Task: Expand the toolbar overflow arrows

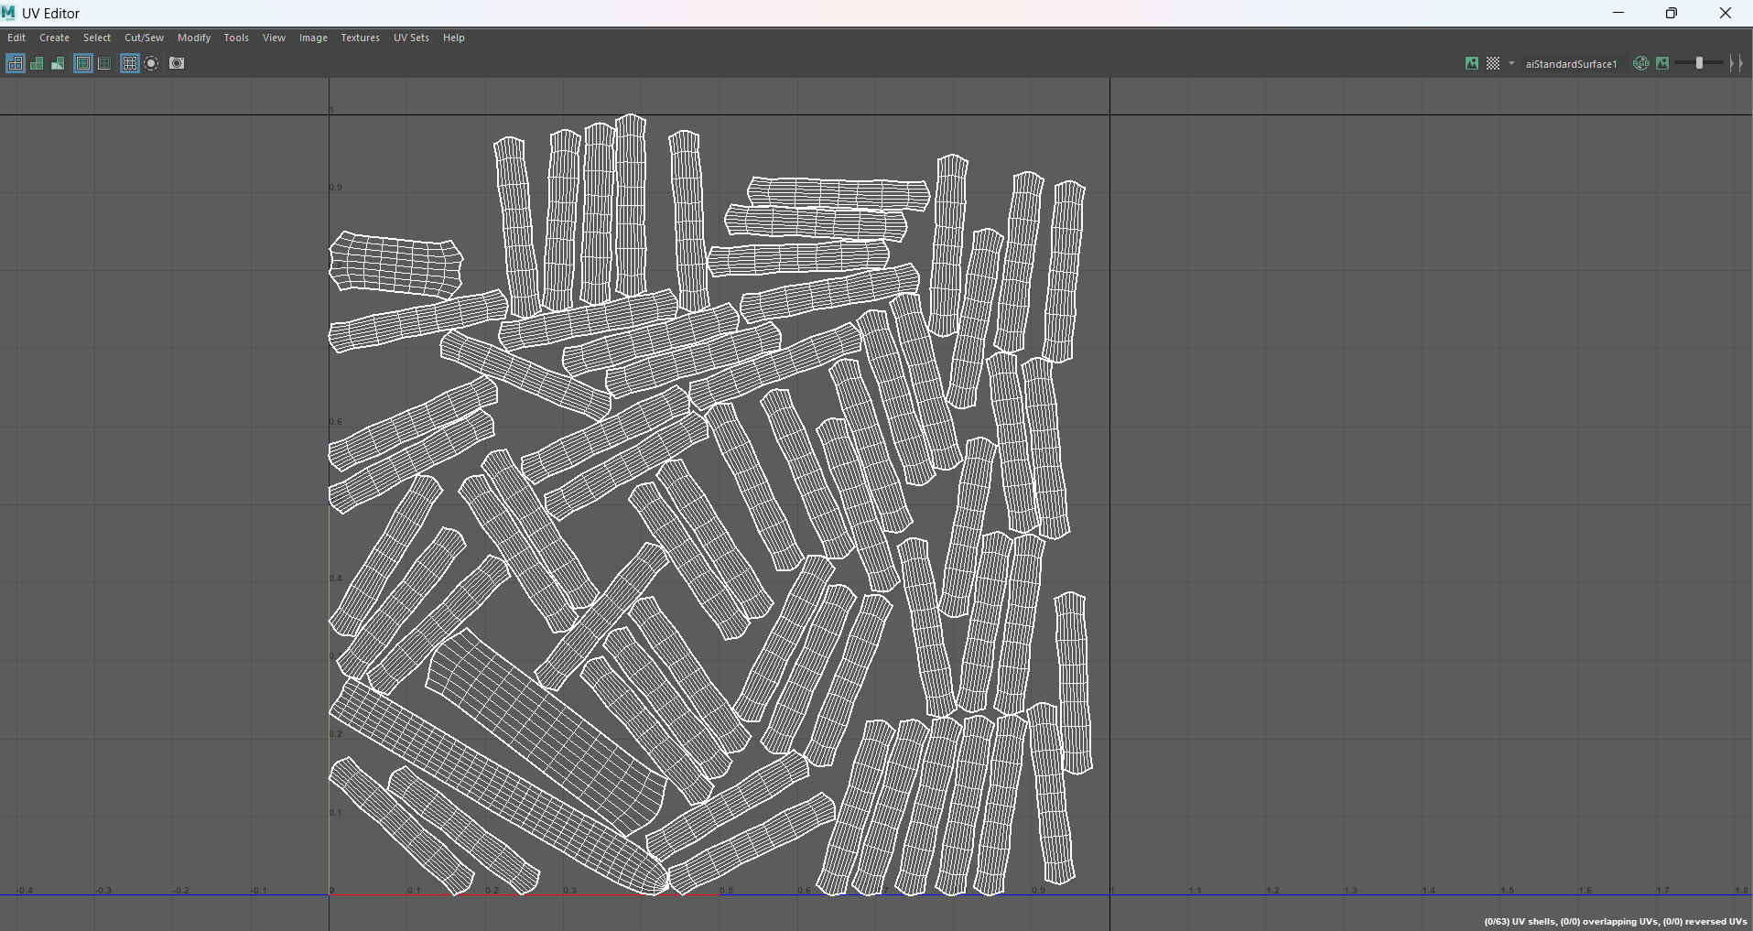Action: click(x=1737, y=63)
